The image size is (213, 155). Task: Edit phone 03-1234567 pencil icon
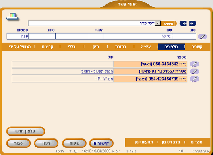tap(194, 71)
